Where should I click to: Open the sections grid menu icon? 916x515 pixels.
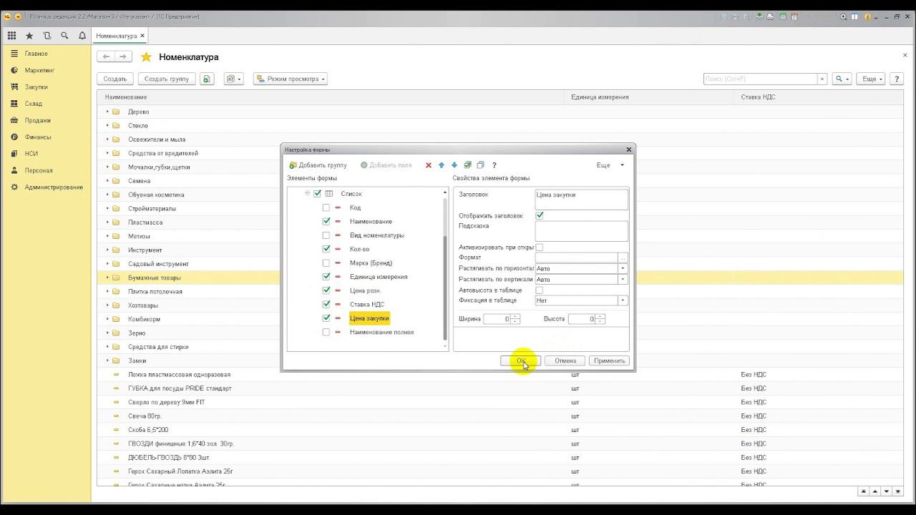pos(12,36)
